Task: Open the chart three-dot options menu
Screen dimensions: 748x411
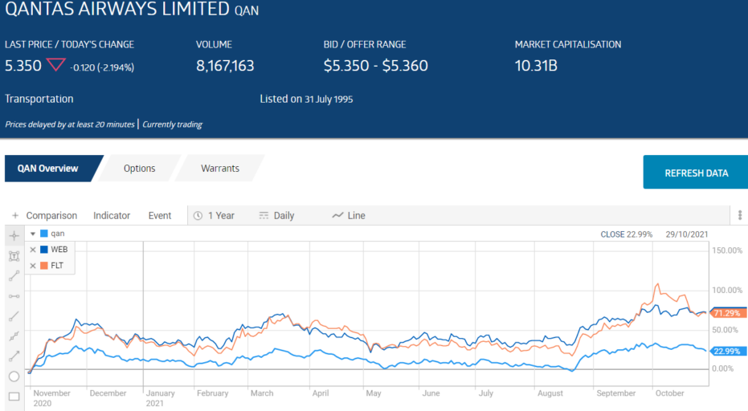Action: click(x=740, y=215)
